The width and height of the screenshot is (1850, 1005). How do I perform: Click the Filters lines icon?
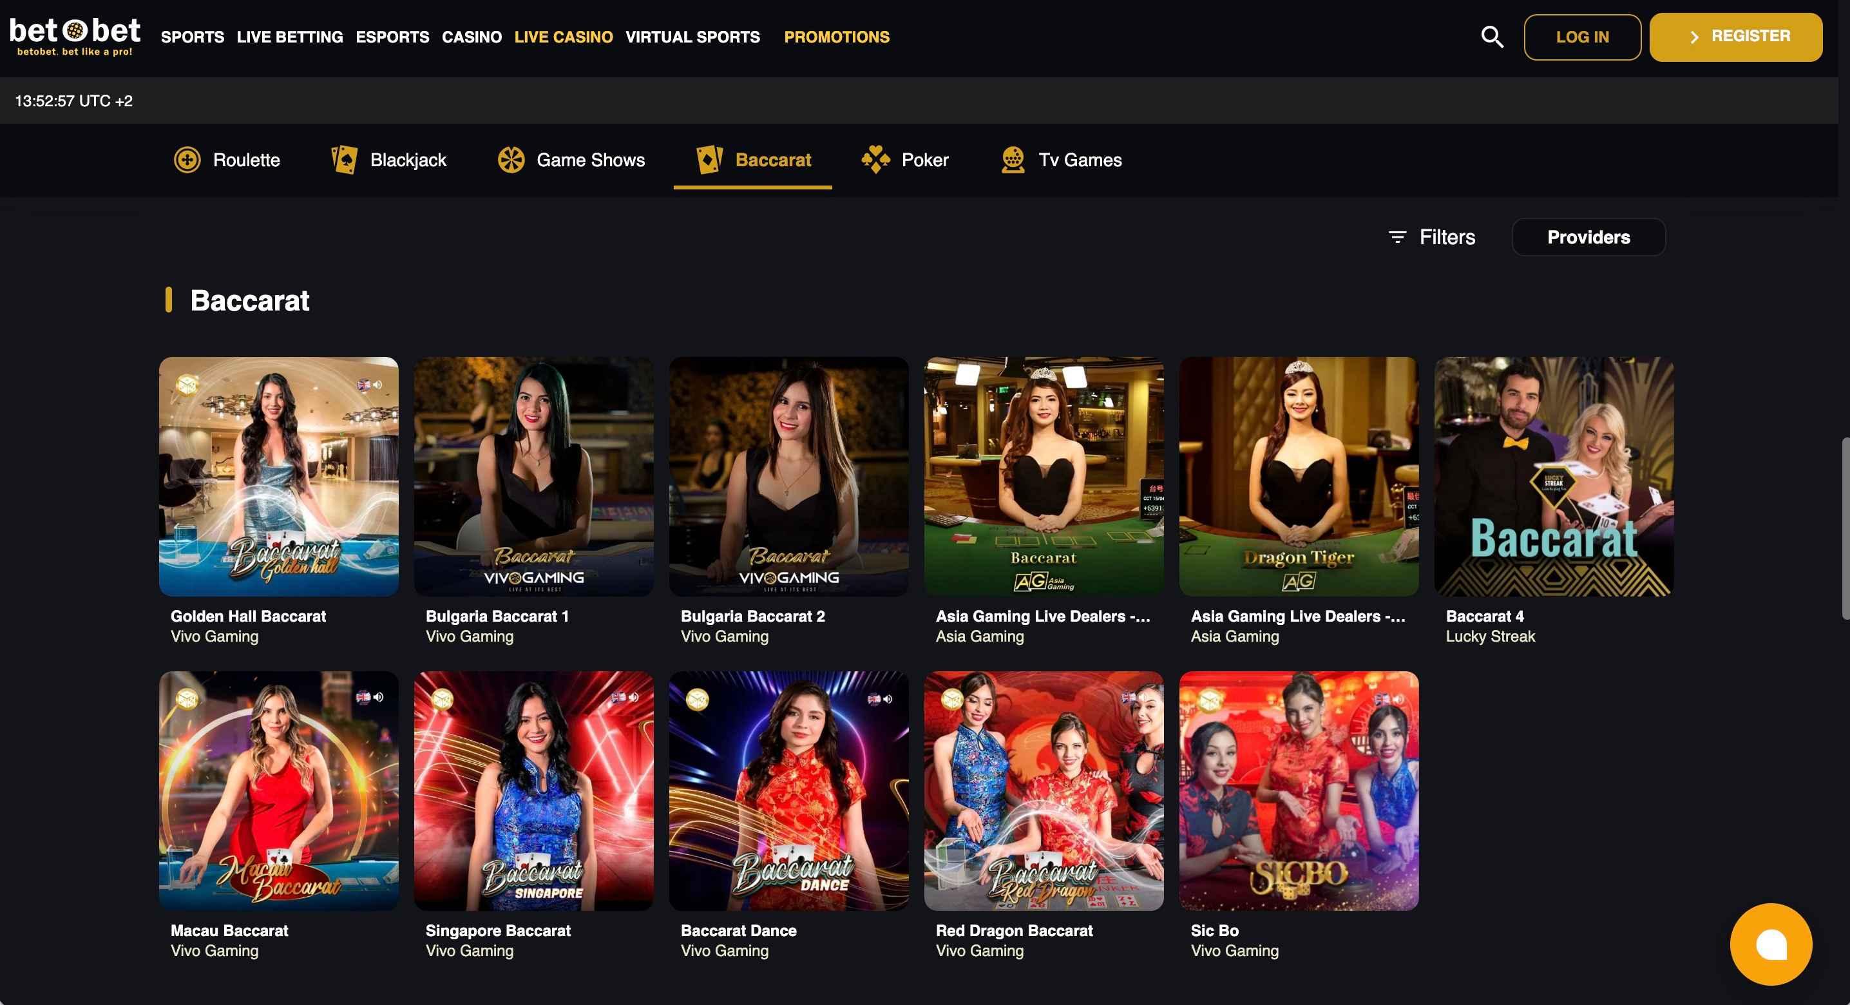click(1397, 237)
